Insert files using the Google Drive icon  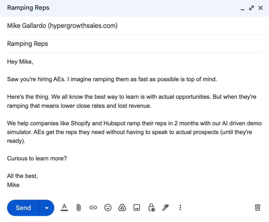click(x=122, y=208)
